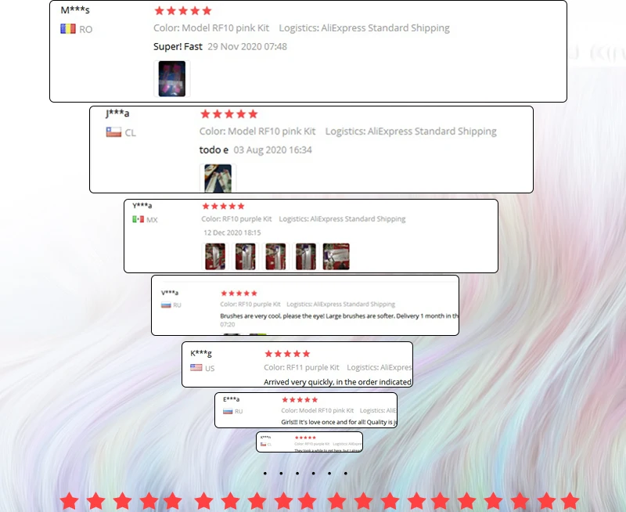
Task: Click the reviewer name V***a
Action: (170, 293)
